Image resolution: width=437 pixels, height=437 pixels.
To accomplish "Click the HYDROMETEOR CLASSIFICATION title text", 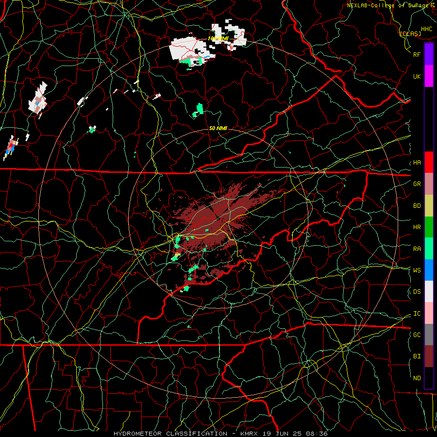I will (x=170, y=434).
